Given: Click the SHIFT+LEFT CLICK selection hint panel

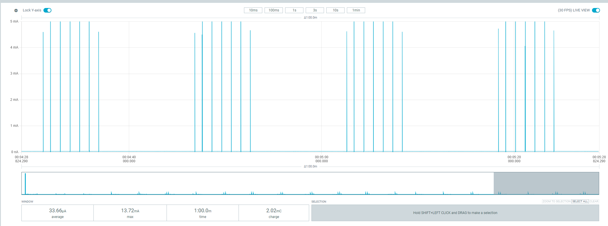Looking at the screenshot, I should coord(455,213).
